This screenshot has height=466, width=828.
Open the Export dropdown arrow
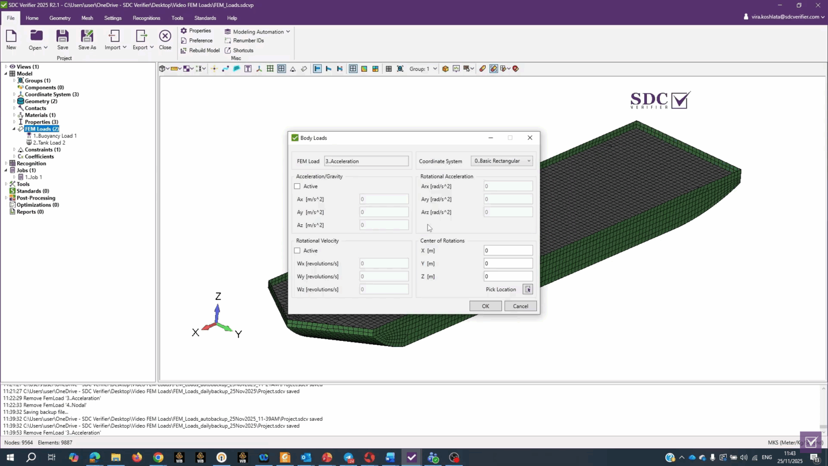click(x=151, y=47)
